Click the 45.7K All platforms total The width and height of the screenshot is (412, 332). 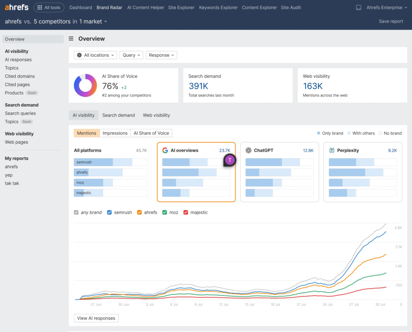coord(141,151)
